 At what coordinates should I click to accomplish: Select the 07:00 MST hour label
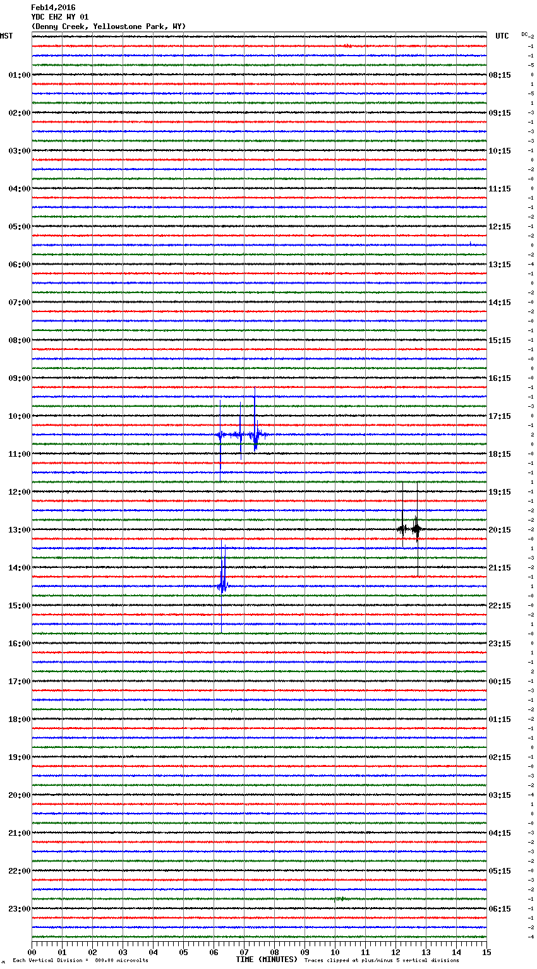pyautogui.click(x=19, y=303)
